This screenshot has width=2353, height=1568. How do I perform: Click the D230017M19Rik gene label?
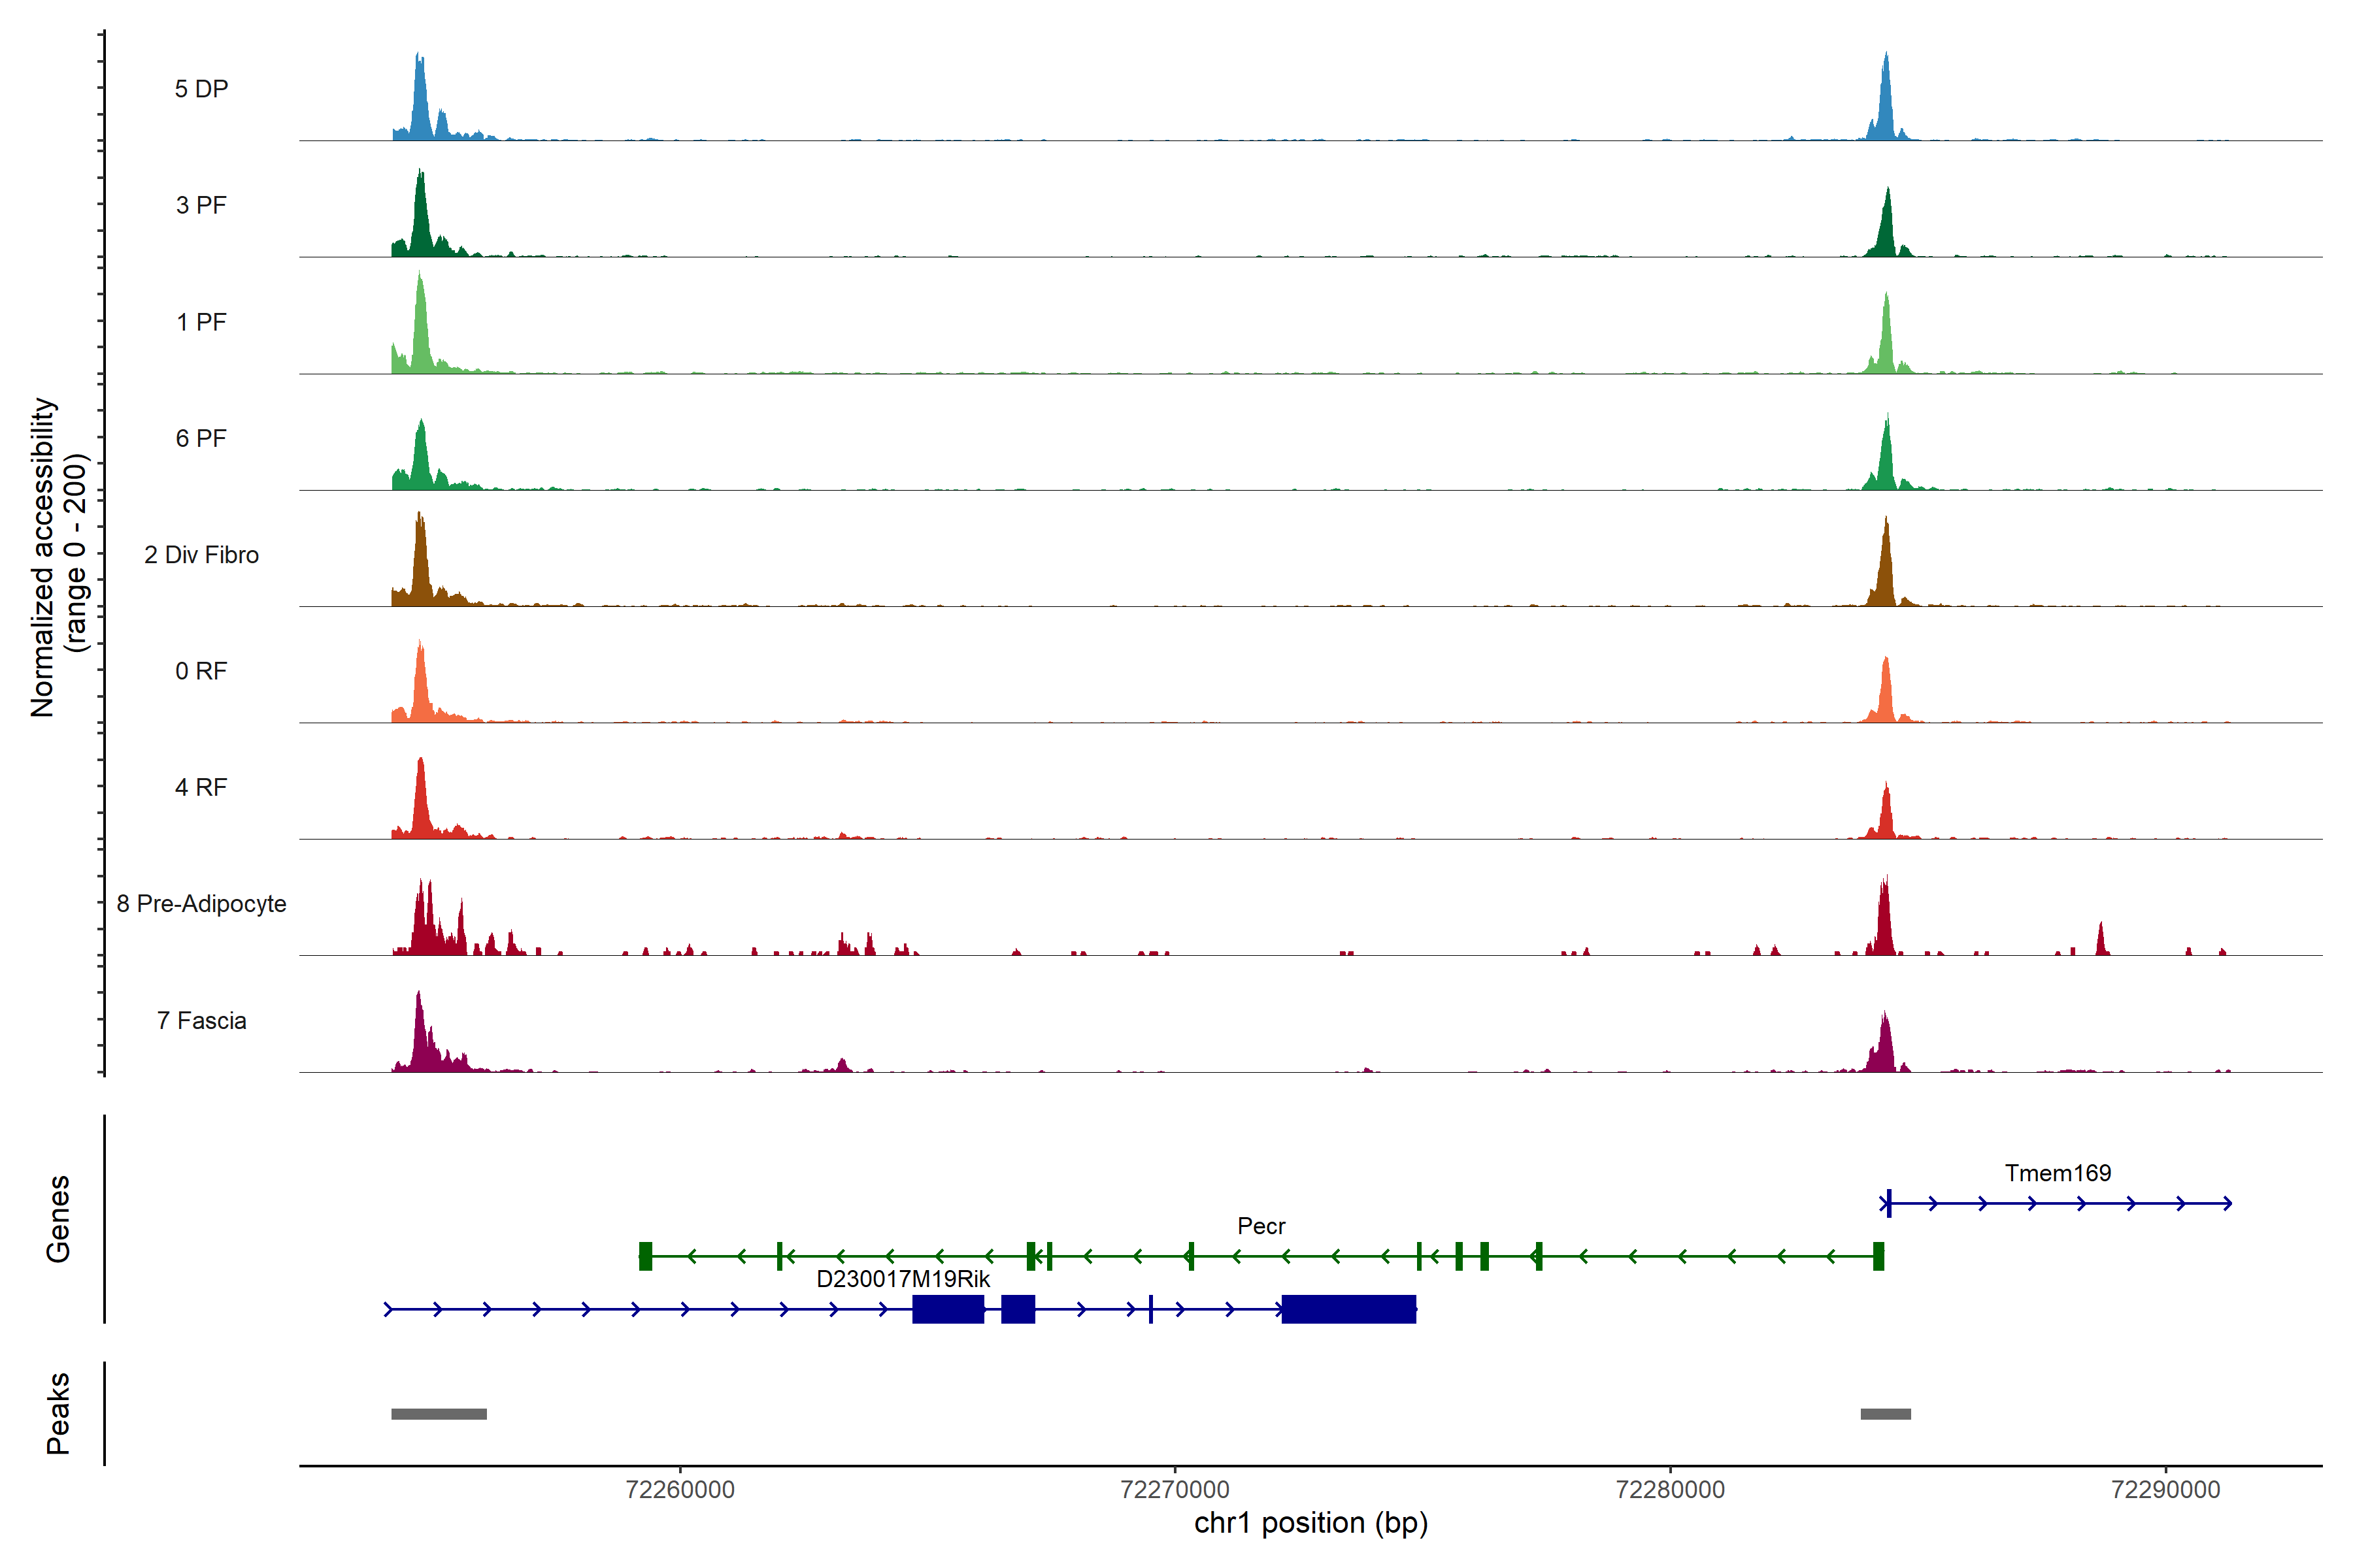tap(903, 1279)
